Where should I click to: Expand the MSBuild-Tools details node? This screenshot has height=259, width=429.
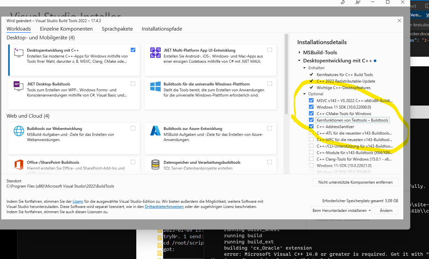click(300, 52)
